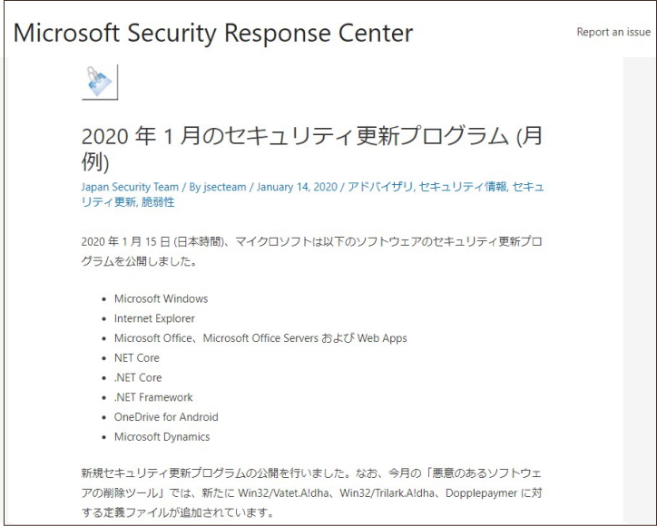Open the Microsoft Security Response Center homepage title
657x526 pixels.
pos(213,34)
